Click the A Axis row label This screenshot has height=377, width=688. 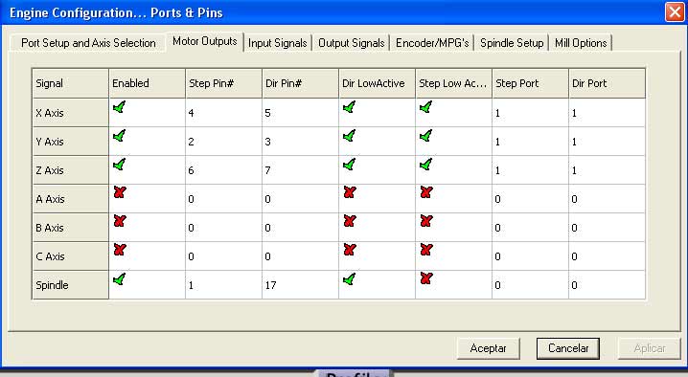click(70, 199)
